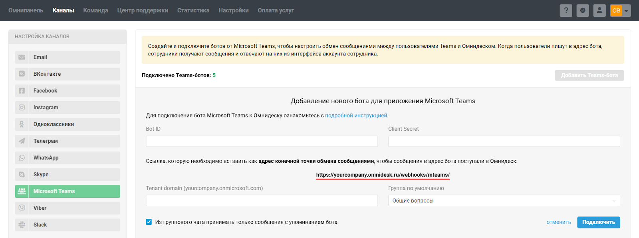The width and height of the screenshot is (639, 238).
Task: Select the Телеграм channel label
Action: (x=46, y=141)
